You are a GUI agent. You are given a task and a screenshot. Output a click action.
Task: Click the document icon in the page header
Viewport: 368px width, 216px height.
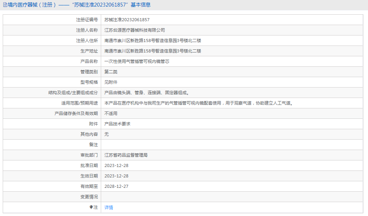point(5,5)
